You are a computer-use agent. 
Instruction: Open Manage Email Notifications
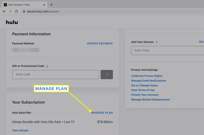tap(149, 81)
